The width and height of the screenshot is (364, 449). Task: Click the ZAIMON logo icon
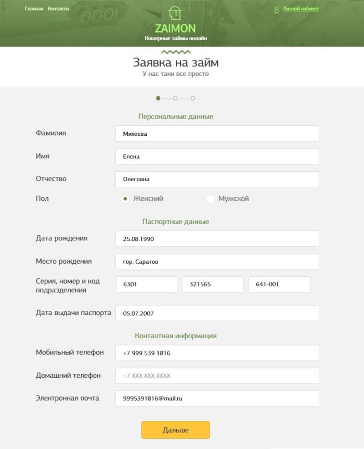(x=175, y=14)
